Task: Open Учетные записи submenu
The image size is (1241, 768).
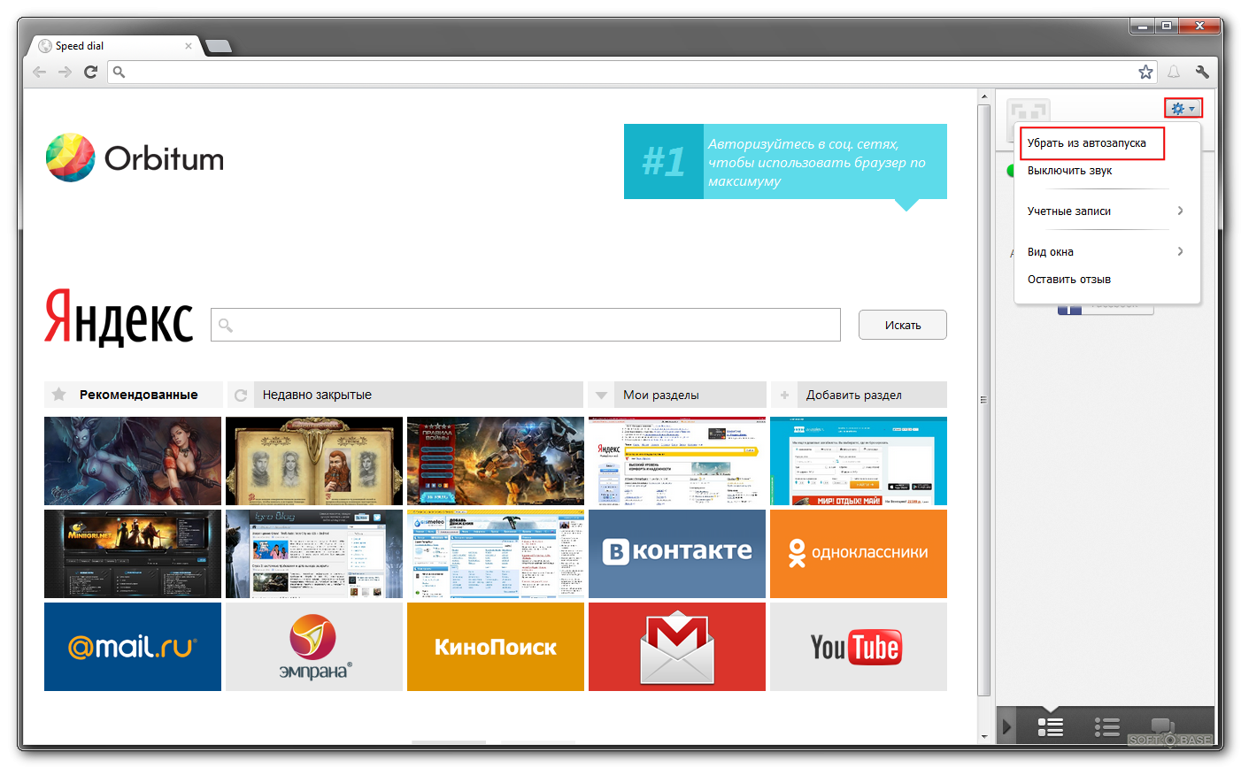Action: 1106,211
